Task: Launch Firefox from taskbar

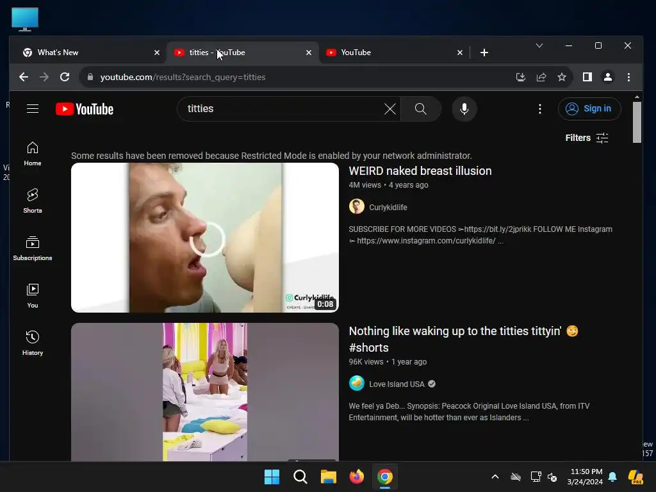Action: click(x=356, y=477)
